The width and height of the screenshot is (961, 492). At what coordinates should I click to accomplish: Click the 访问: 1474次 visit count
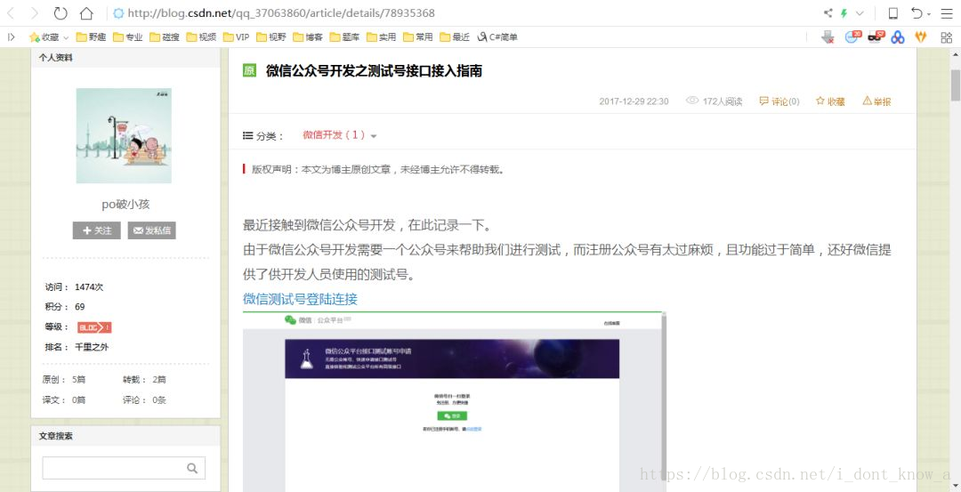tap(74, 286)
